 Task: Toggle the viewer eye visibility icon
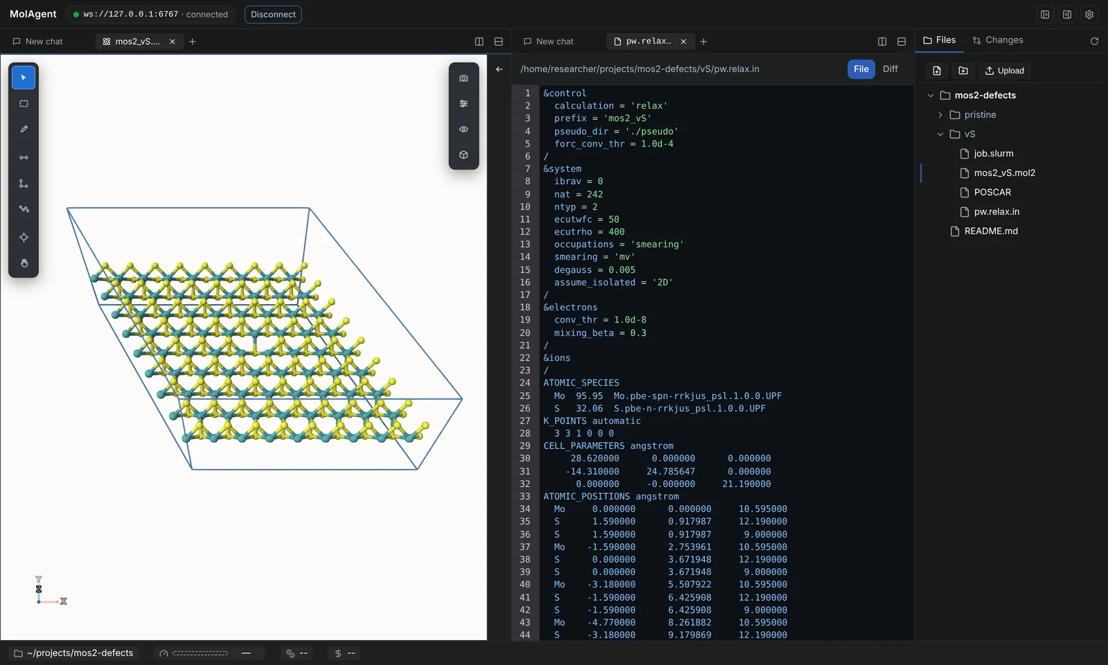[463, 130]
